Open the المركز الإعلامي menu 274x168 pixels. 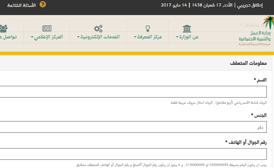49,37
